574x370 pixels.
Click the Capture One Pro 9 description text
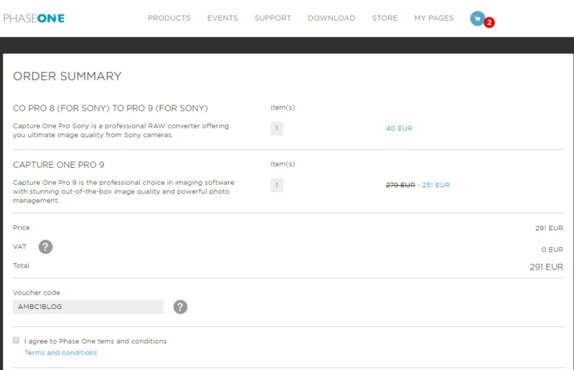123,191
